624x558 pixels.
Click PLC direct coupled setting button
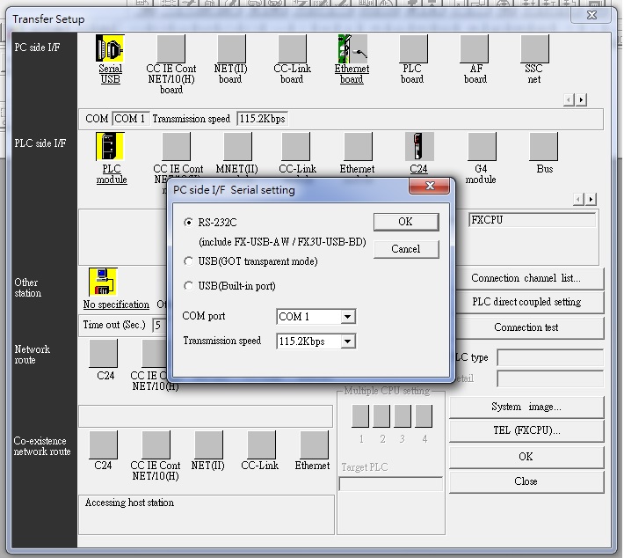[x=526, y=302]
